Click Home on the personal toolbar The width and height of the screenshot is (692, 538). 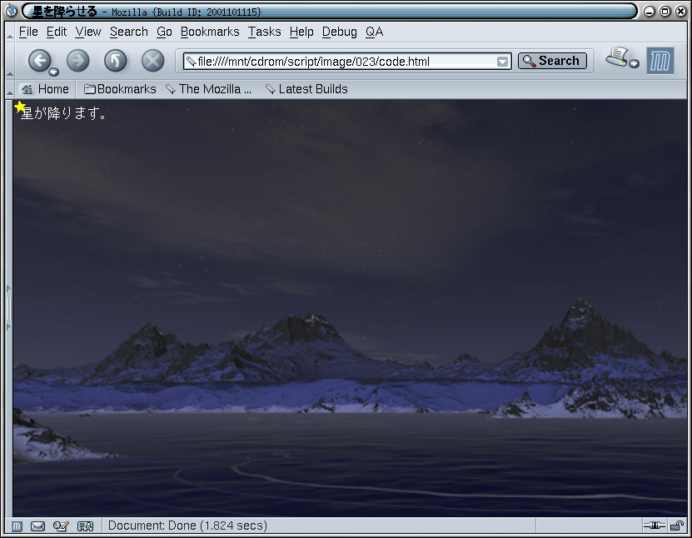point(45,89)
